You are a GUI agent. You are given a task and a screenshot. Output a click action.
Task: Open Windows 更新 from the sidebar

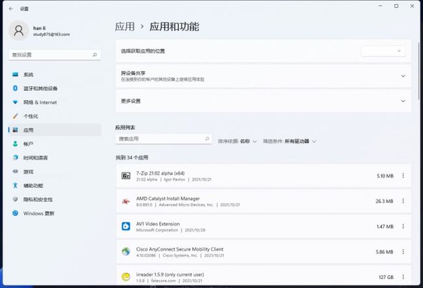[39, 213]
